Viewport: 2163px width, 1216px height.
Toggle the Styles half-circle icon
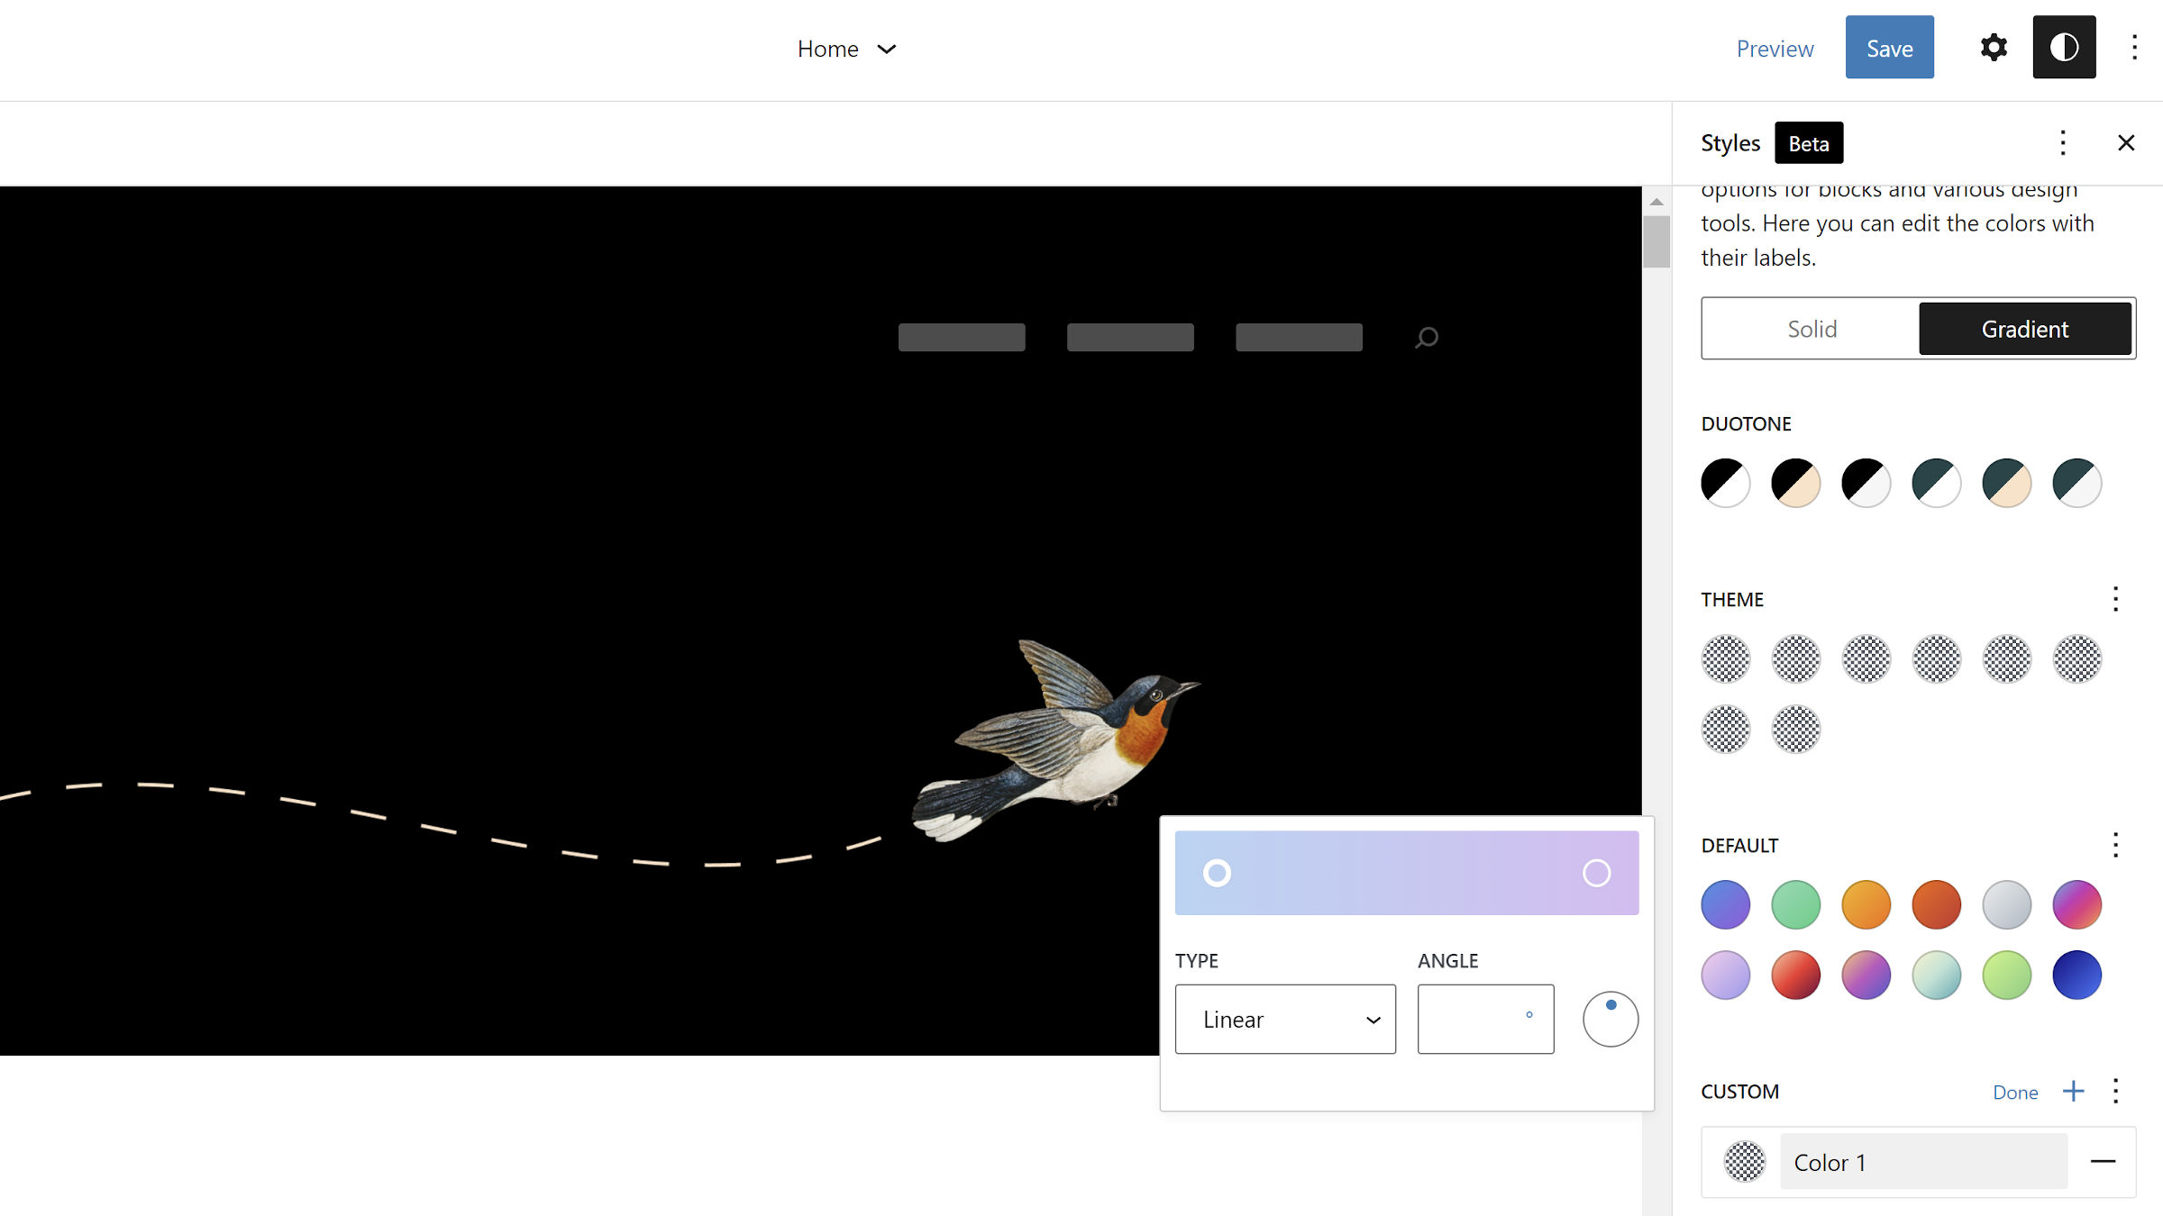[2064, 48]
